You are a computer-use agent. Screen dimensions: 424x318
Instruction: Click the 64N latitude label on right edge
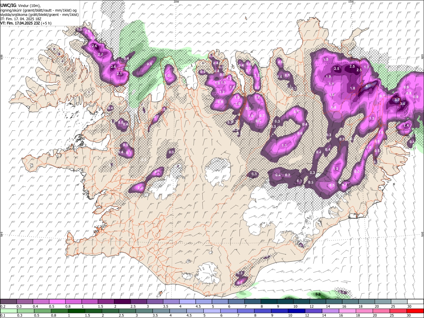[422, 234]
